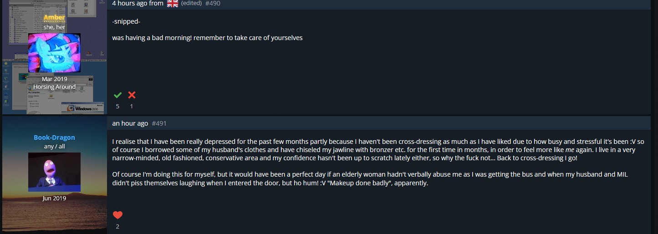Open Amber's pony avatar image

(55, 53)
